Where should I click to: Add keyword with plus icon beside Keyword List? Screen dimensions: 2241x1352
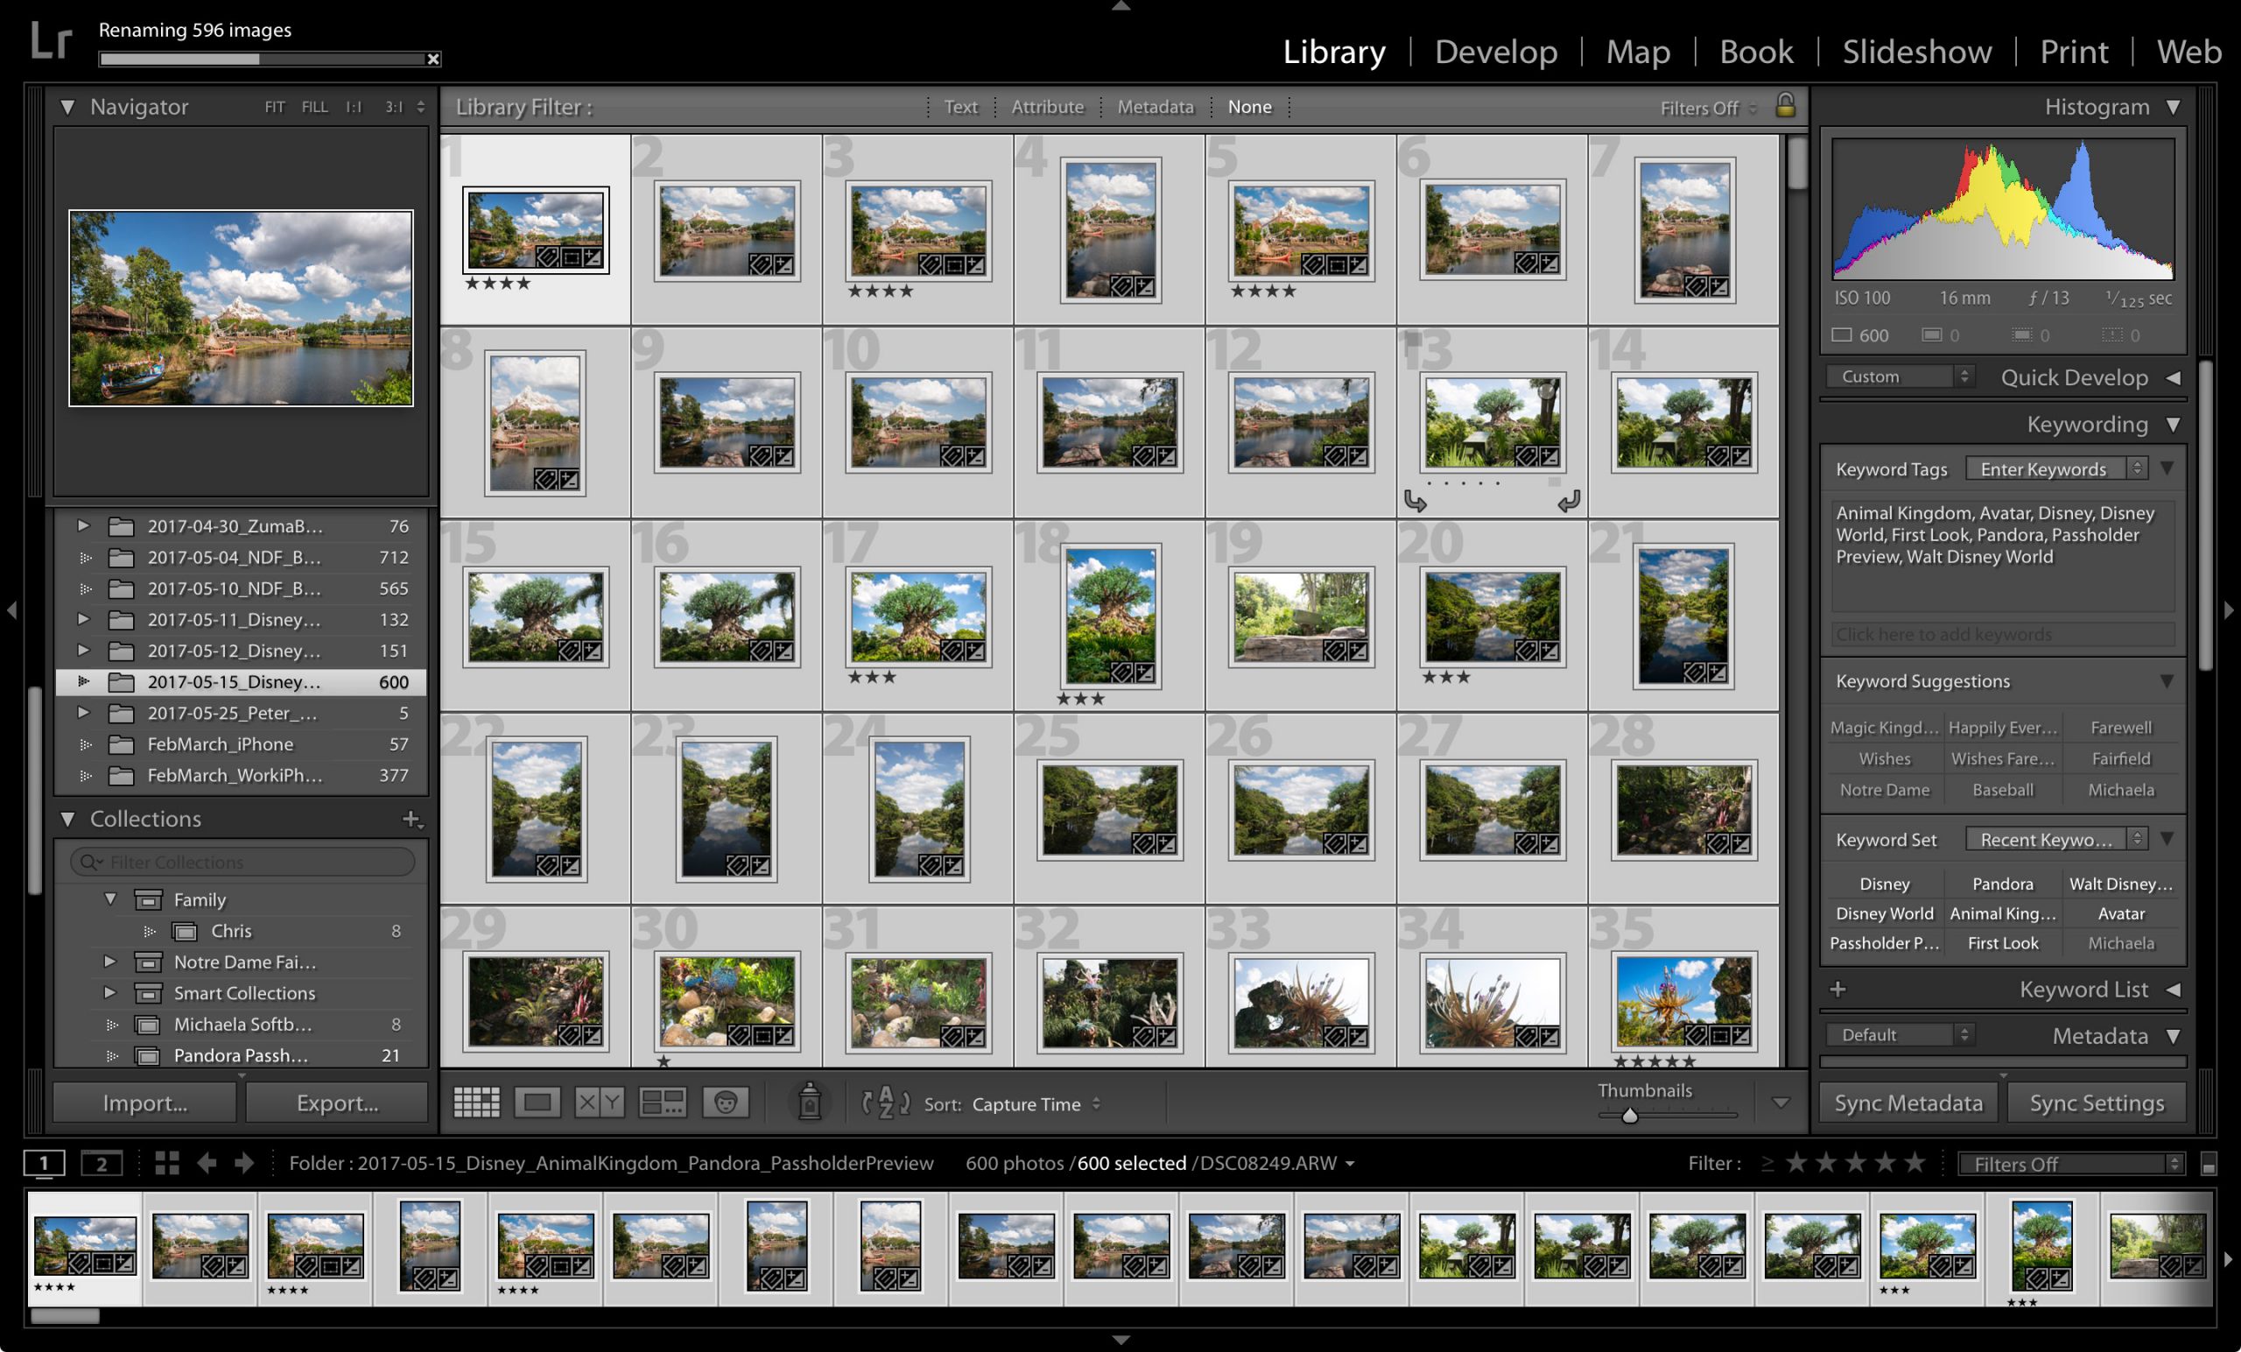[x=1838, y=989]
